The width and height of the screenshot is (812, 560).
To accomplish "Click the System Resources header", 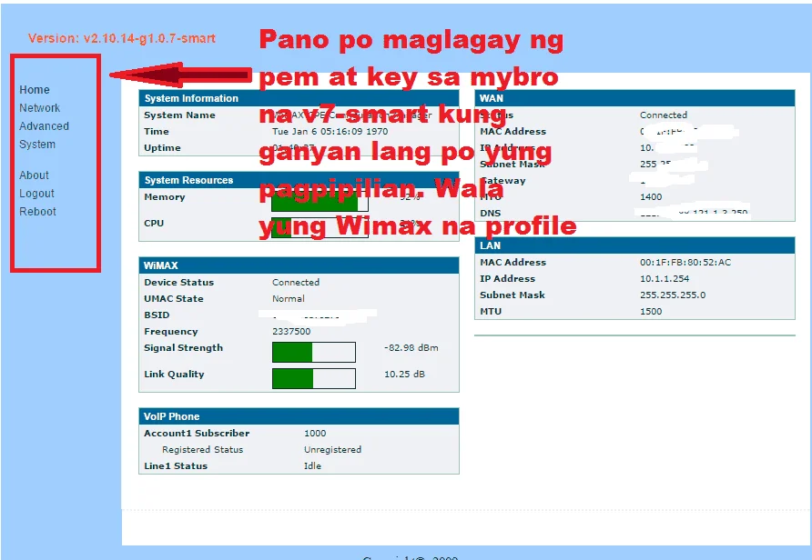I will [299, 180].
